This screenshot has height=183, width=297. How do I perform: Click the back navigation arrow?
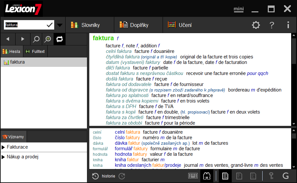(x=8, y=39)
